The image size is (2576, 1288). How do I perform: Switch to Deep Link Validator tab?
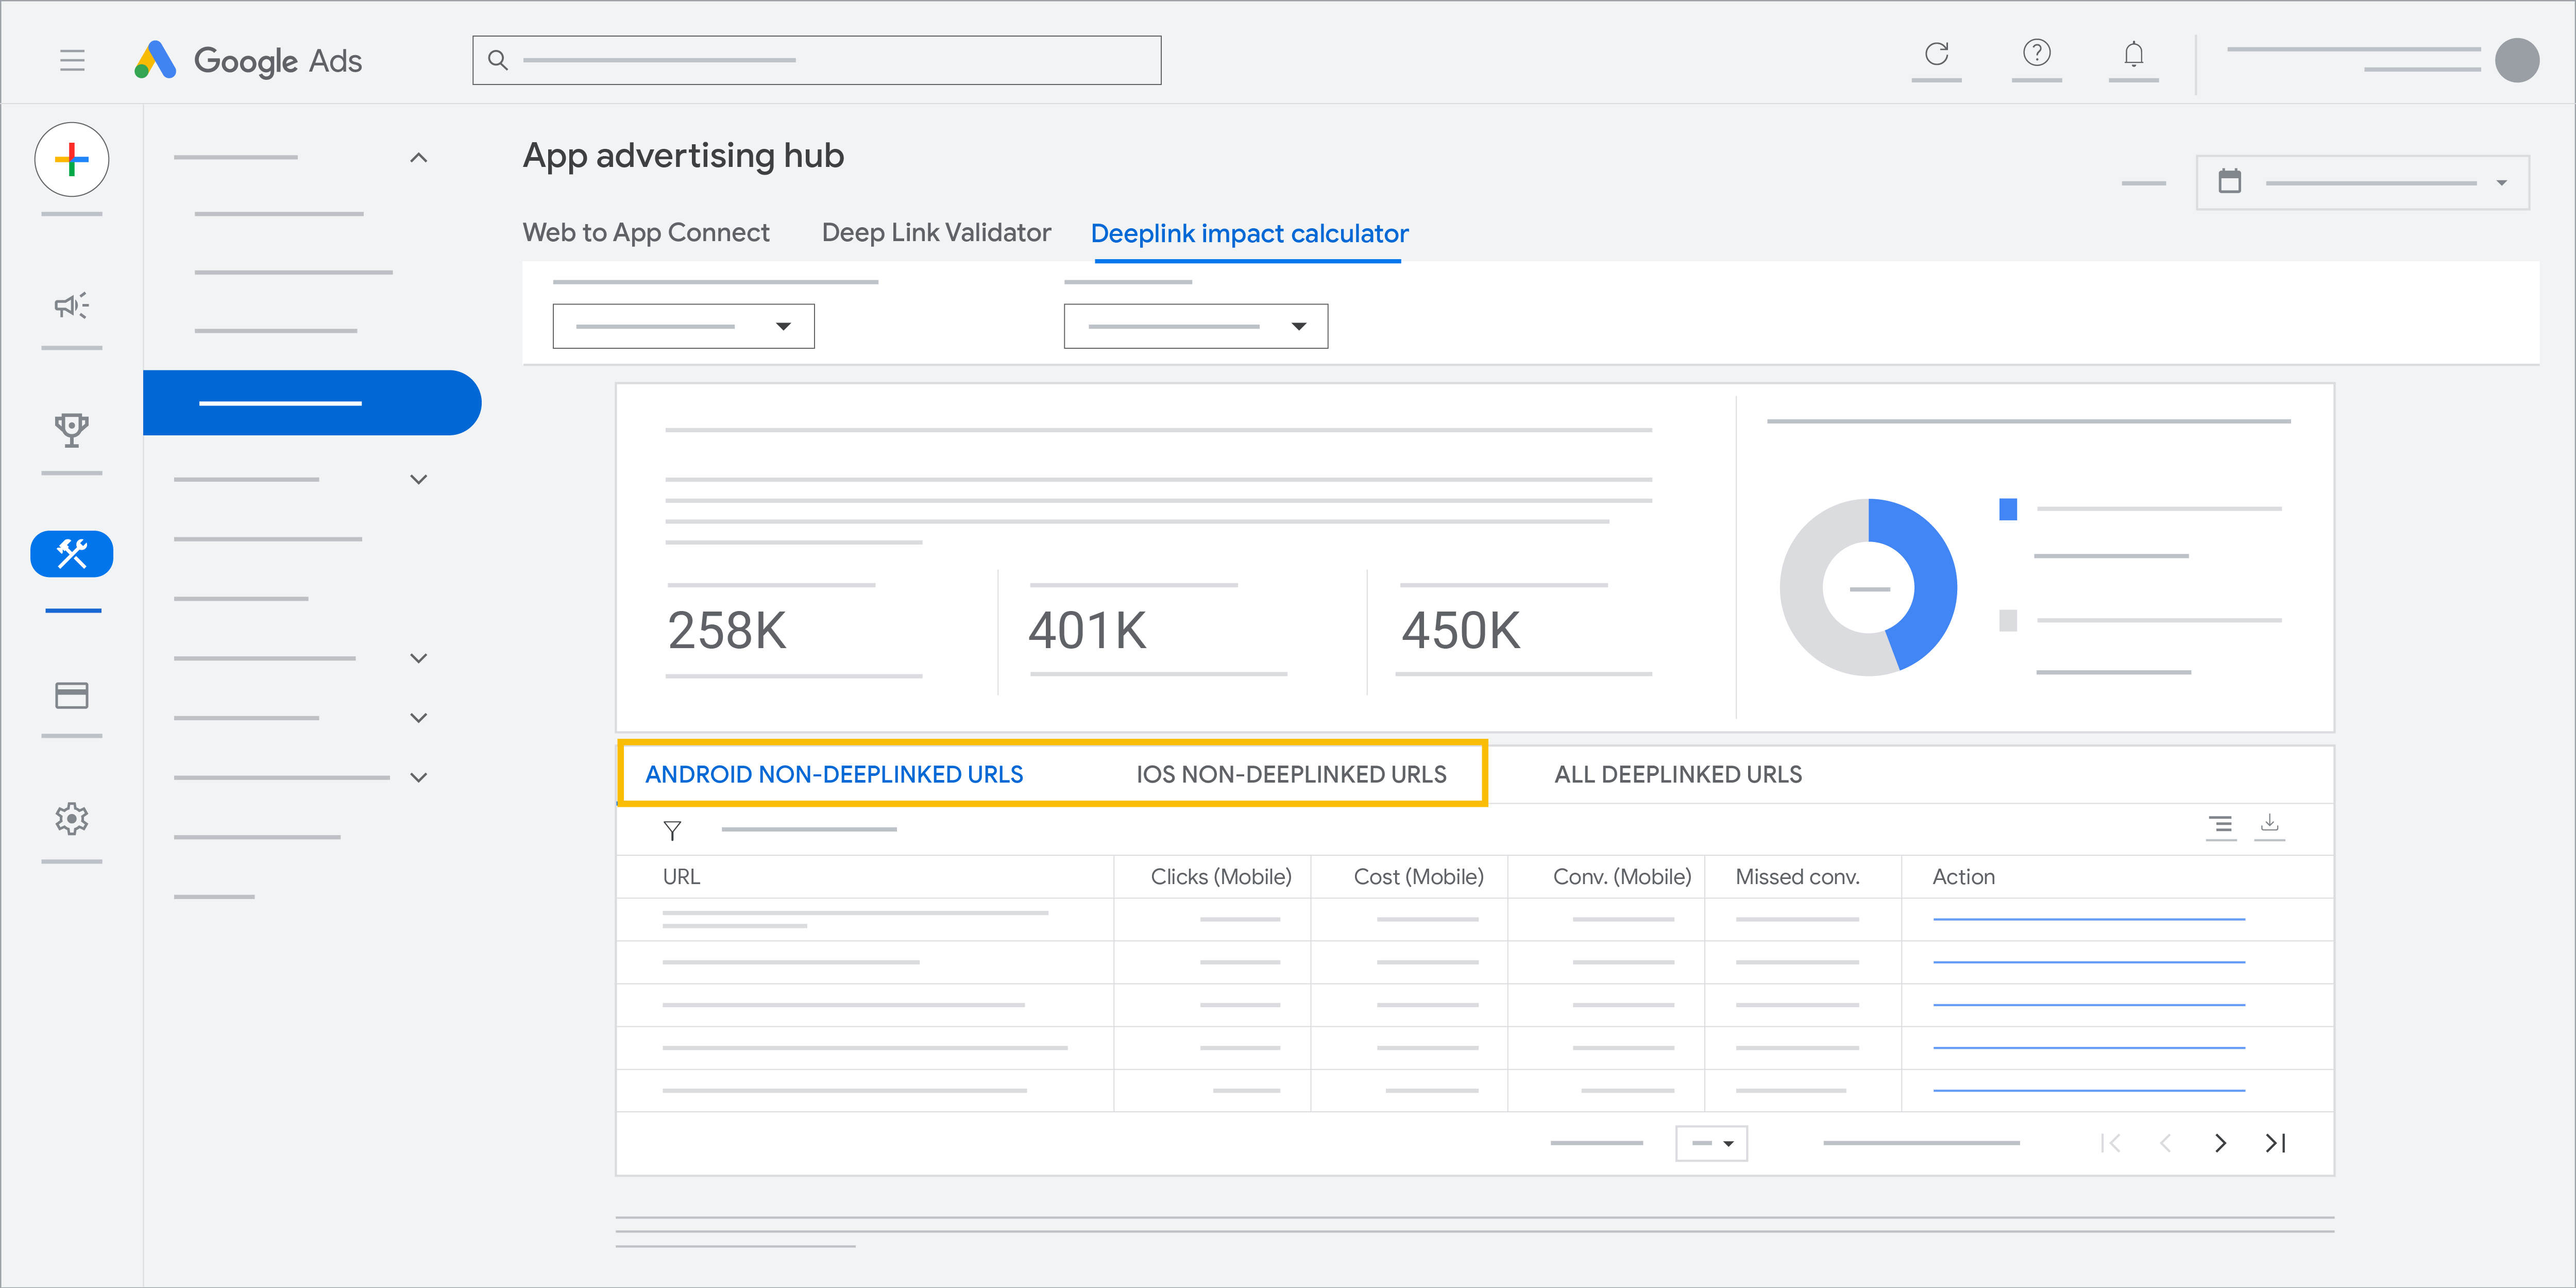point(936,233)
